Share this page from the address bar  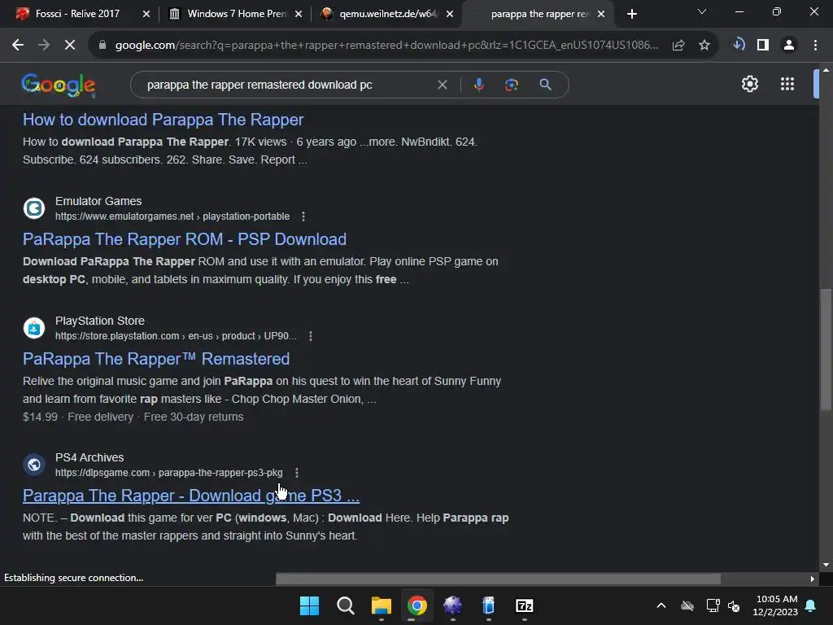[x=678, y=46]
